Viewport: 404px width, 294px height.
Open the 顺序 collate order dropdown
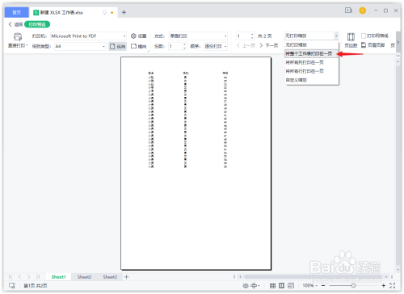click(x=215, y=46)
